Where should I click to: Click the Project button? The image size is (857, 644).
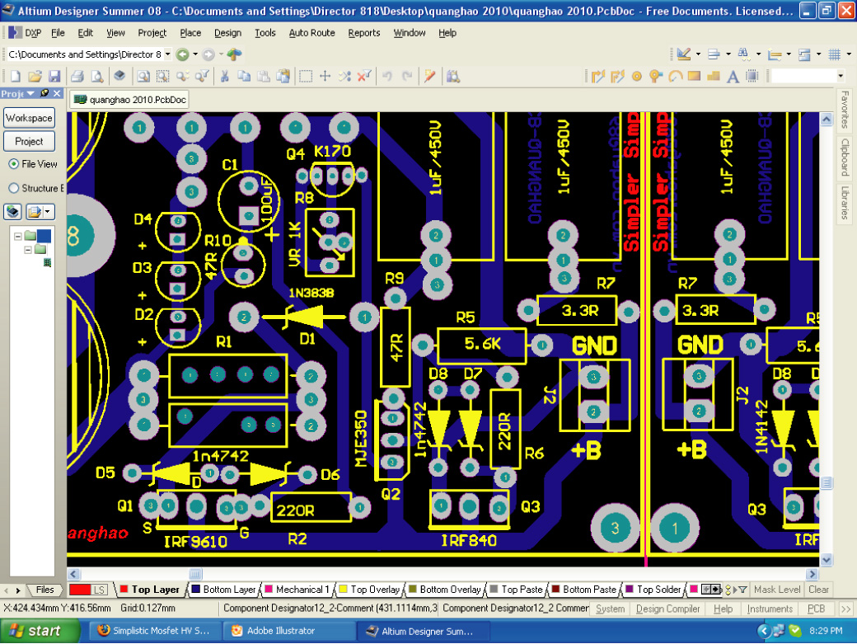tap(29, 142)
